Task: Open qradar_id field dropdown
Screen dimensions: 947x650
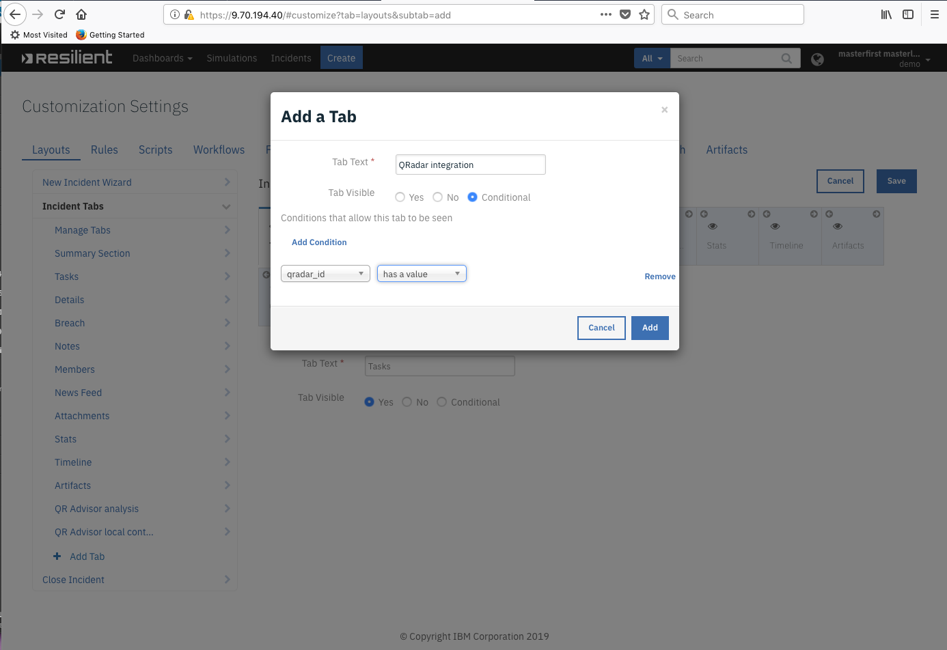Action: coord(325,274)
